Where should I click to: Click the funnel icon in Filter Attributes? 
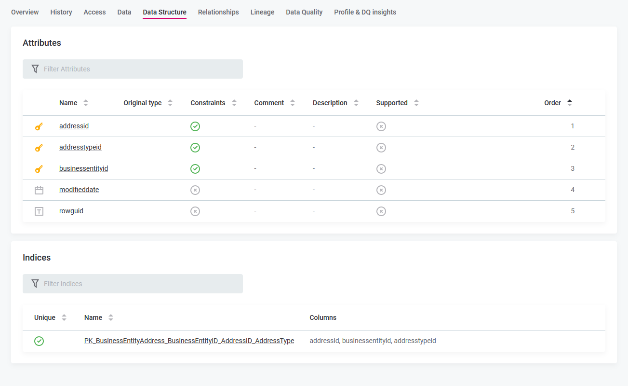pyautogui.click(x=35, y=69)
